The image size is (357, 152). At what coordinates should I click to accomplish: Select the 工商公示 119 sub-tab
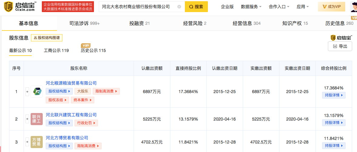[56, 50]
